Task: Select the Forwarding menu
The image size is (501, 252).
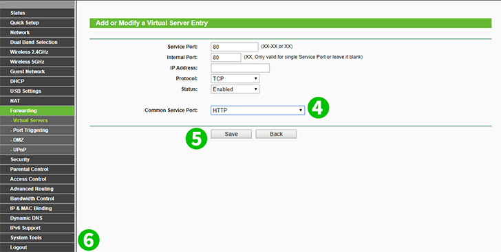Action: tap(37, 111)
